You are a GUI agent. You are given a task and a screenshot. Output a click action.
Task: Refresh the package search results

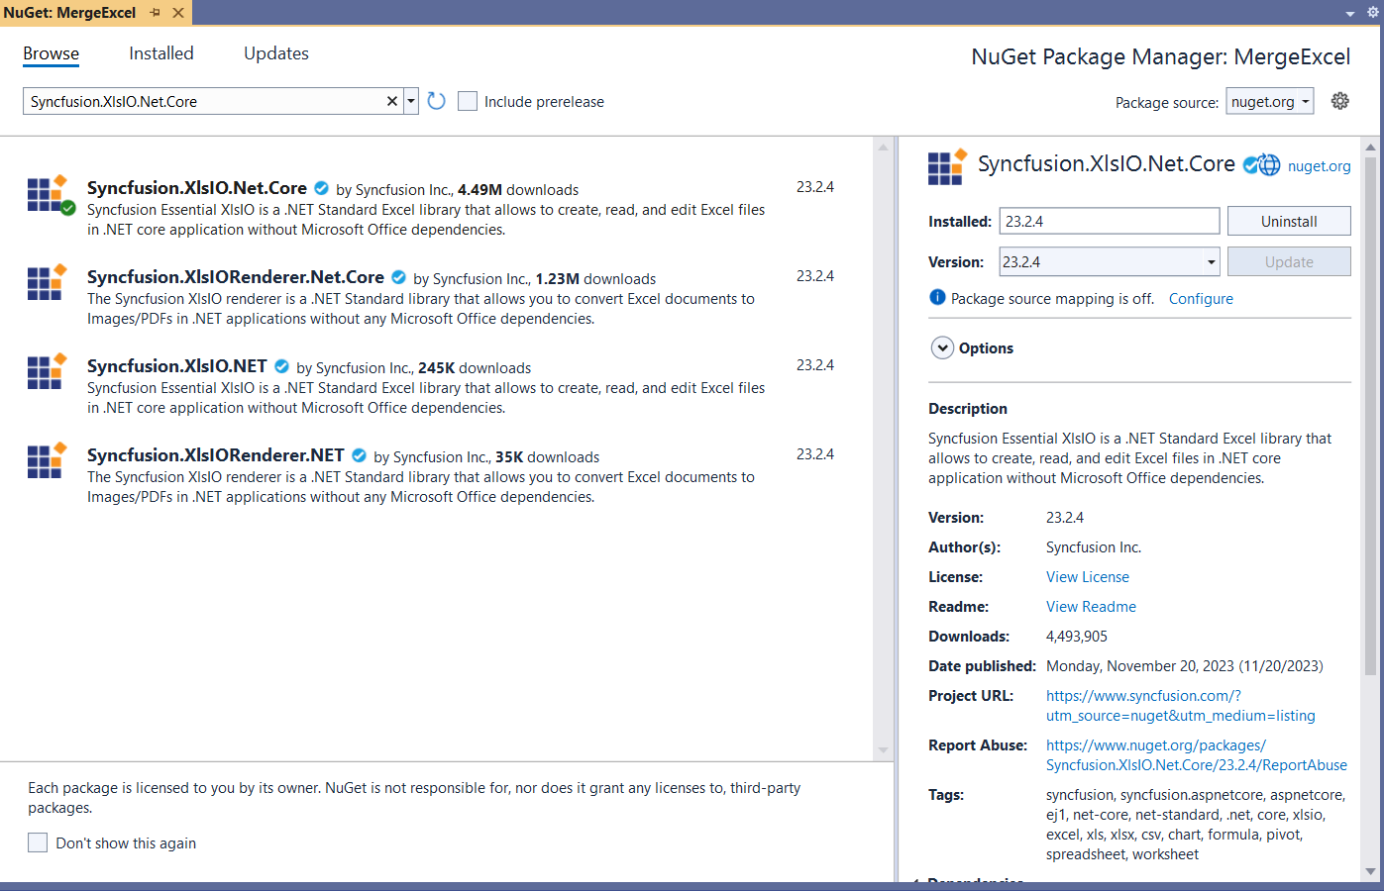tap(436, 101)
